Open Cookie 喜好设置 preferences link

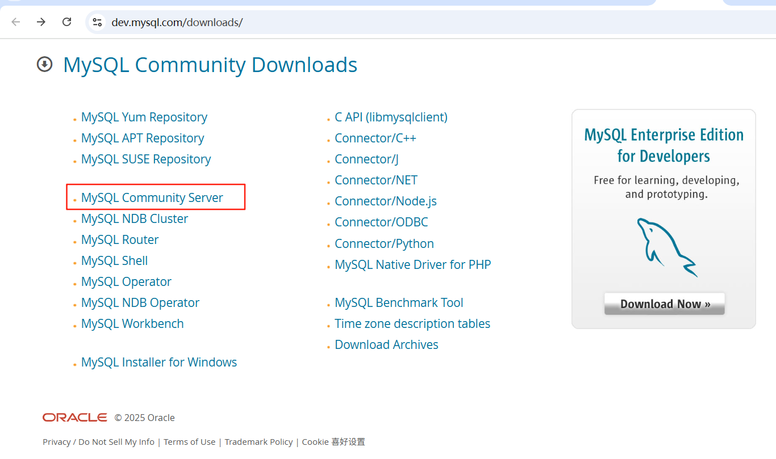click(333, 441)
